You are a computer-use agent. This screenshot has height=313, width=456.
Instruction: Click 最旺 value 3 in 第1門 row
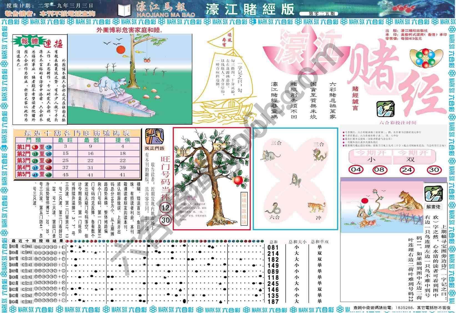click(65, 146)
